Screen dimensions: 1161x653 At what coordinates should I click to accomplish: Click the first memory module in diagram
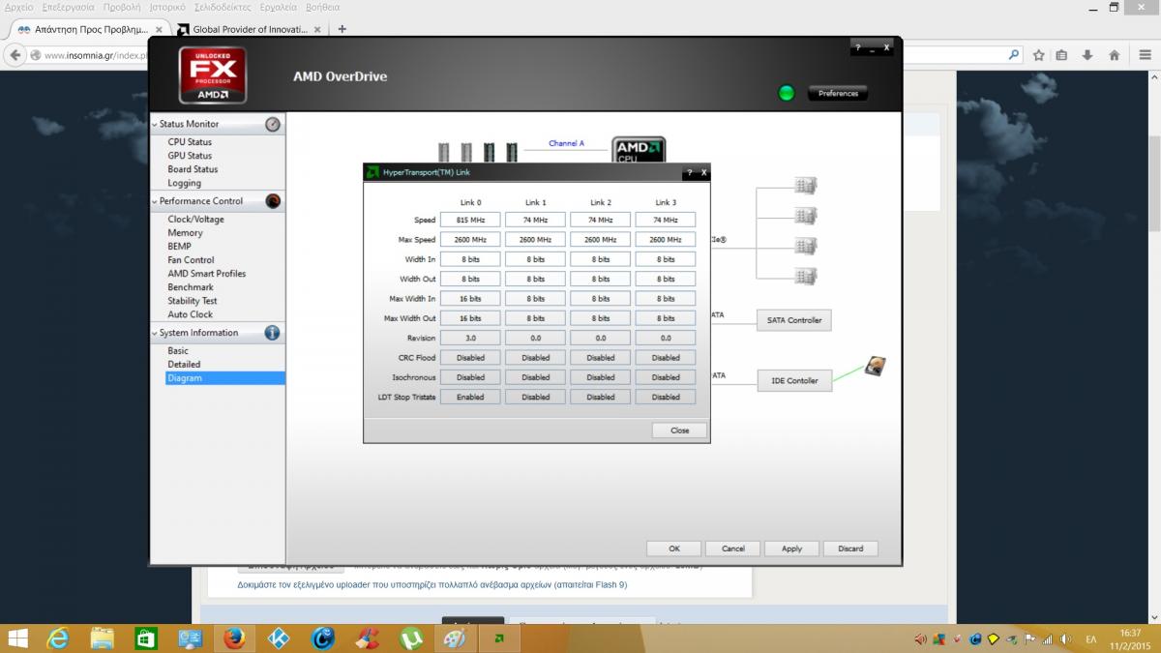(x=443, y=152)
